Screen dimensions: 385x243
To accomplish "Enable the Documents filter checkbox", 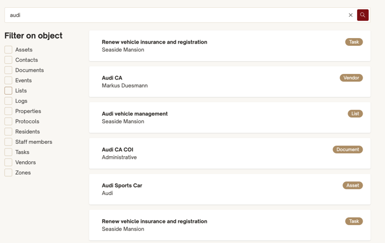I will 8,70.
